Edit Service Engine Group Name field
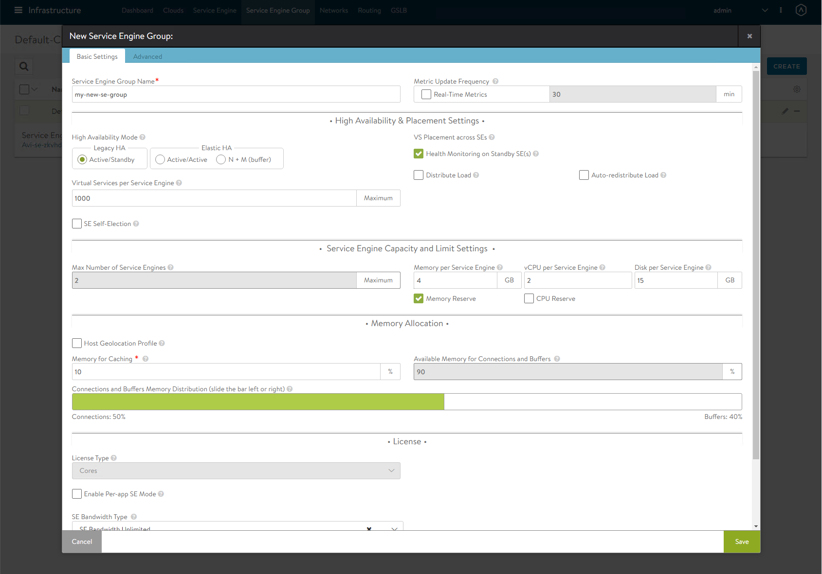This screenshot has height=574, width=822. click(x=236, y=94)
